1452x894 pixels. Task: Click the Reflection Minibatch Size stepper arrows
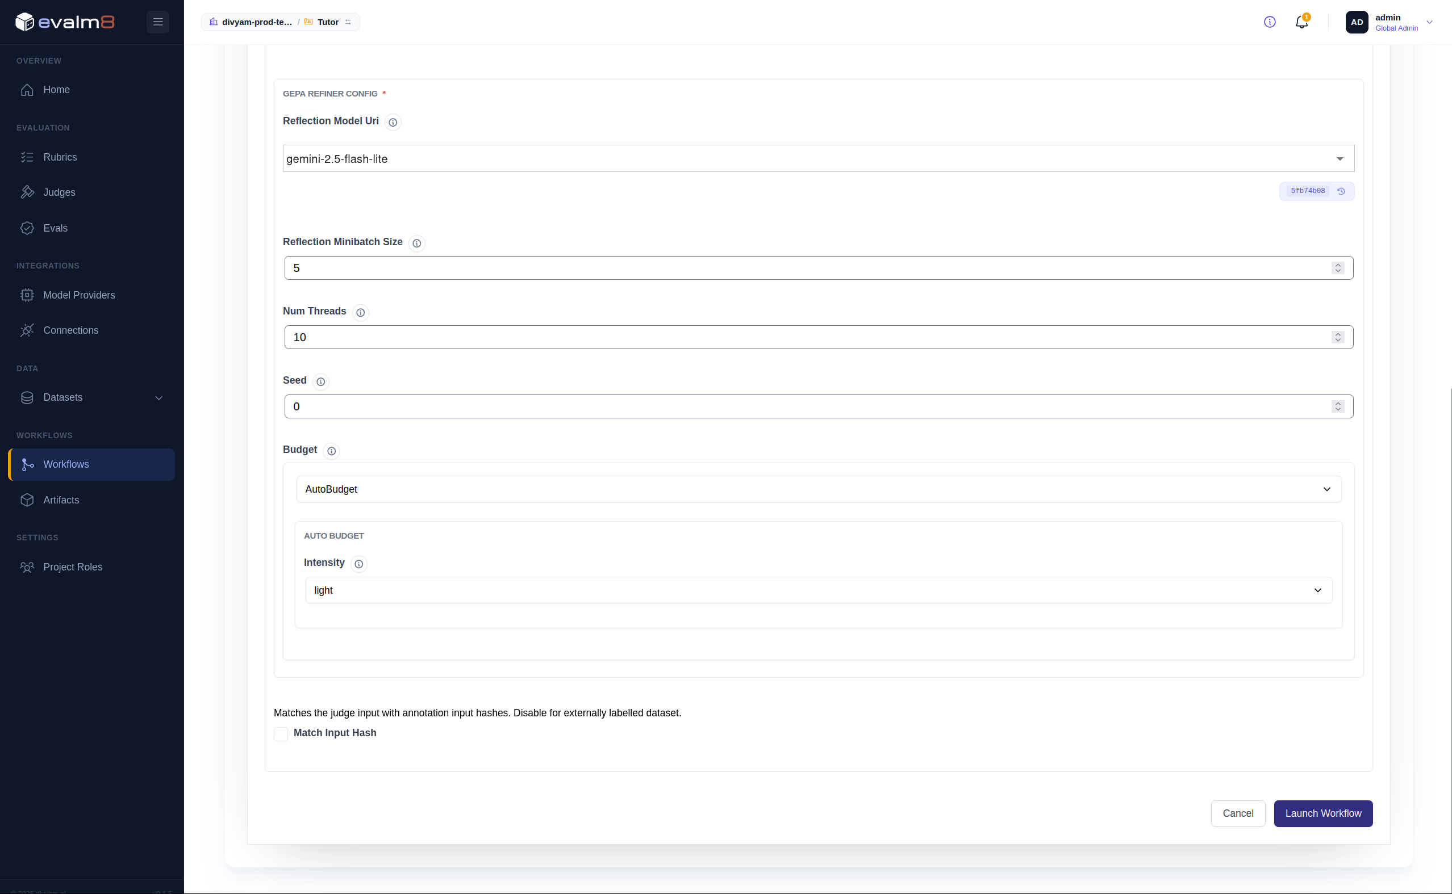(1338, 268)
